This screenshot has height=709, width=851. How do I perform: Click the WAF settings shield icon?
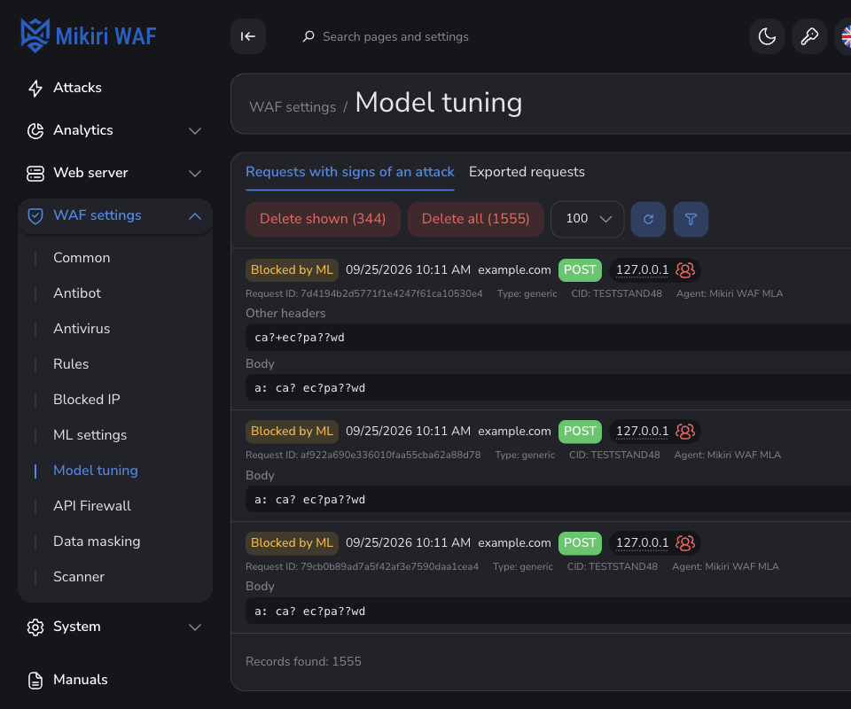[35, 216]
